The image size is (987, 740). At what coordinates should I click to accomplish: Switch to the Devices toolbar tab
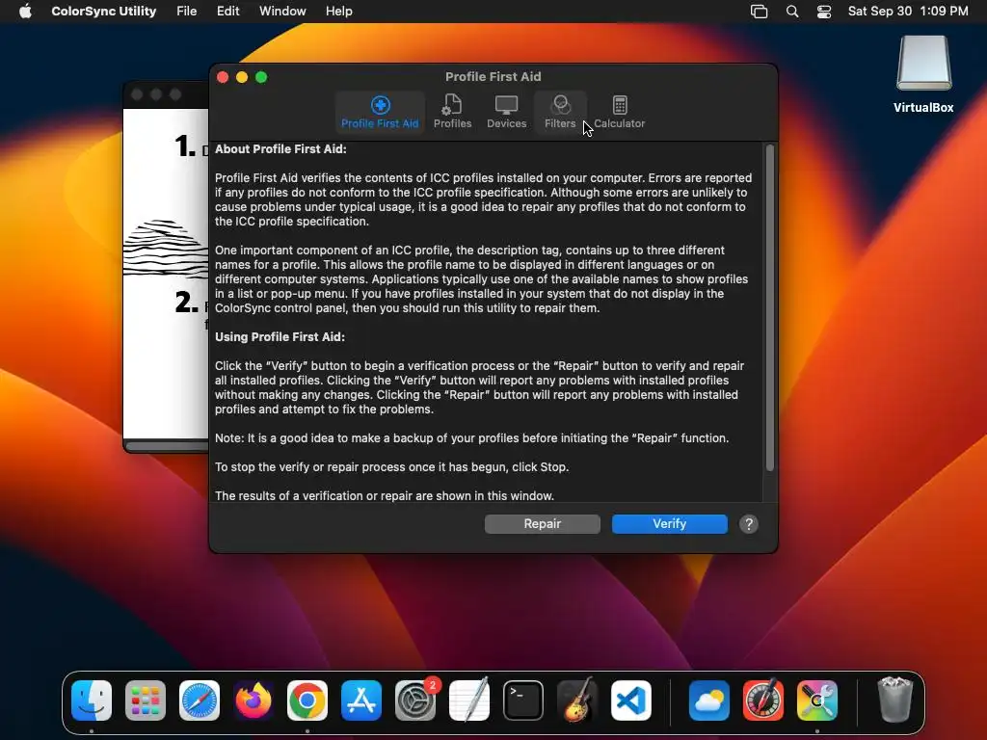pos(506,112)
